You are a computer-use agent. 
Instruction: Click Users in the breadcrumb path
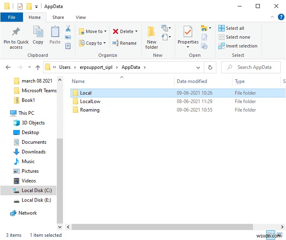(x=65, y=67)
